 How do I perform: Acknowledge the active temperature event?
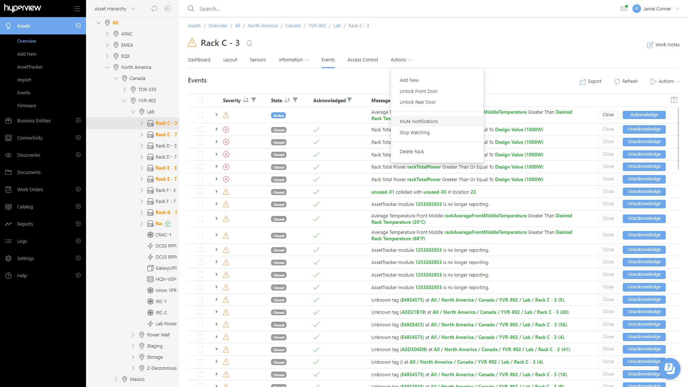[644, 115]
